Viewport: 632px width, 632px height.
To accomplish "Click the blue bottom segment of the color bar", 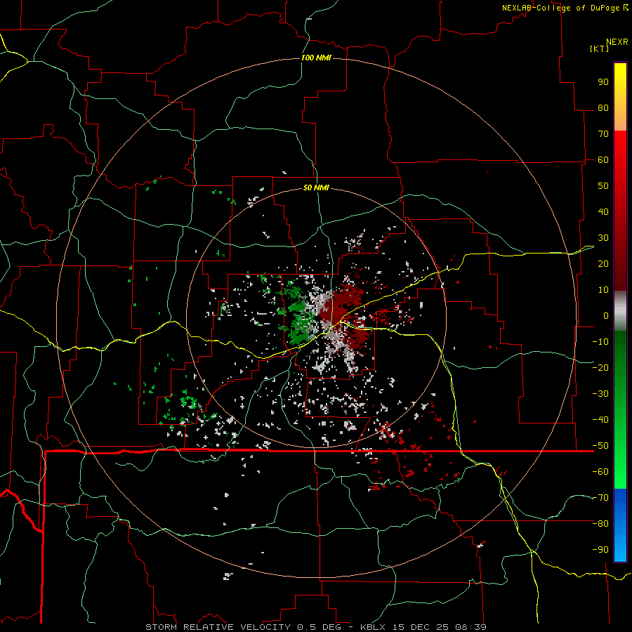I will pos(620,525).
